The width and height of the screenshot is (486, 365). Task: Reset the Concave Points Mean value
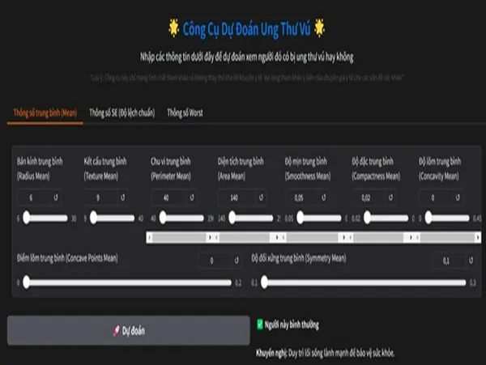point(237,261)
